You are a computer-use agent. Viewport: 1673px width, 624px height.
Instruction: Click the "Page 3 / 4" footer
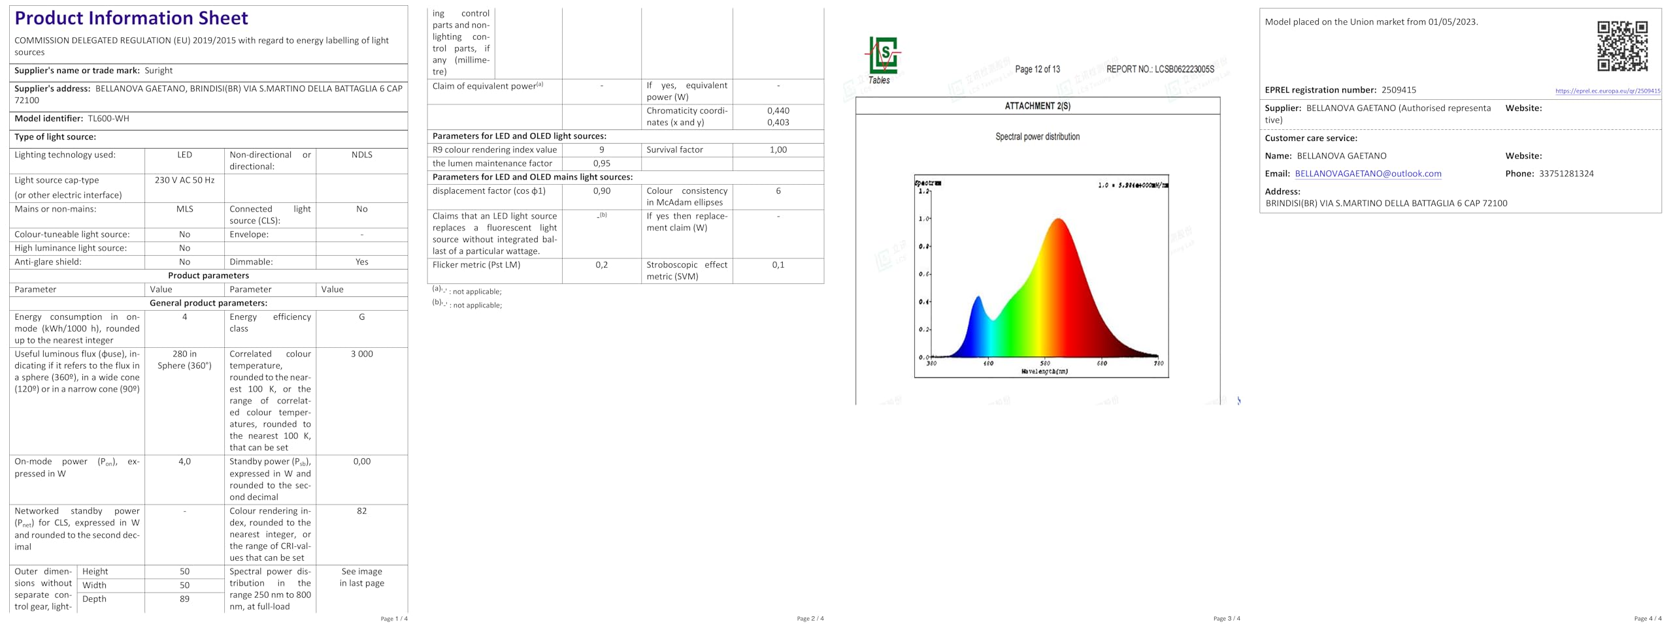[1227, 619]
